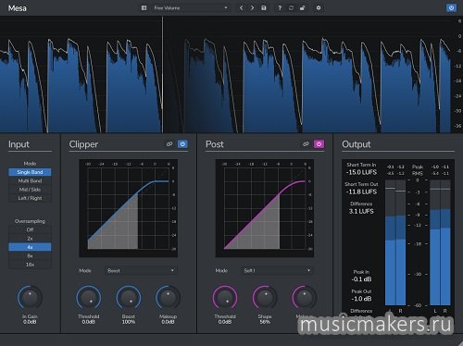
Task: Open the preset browser panel icon
Action: tap(144, 7)
